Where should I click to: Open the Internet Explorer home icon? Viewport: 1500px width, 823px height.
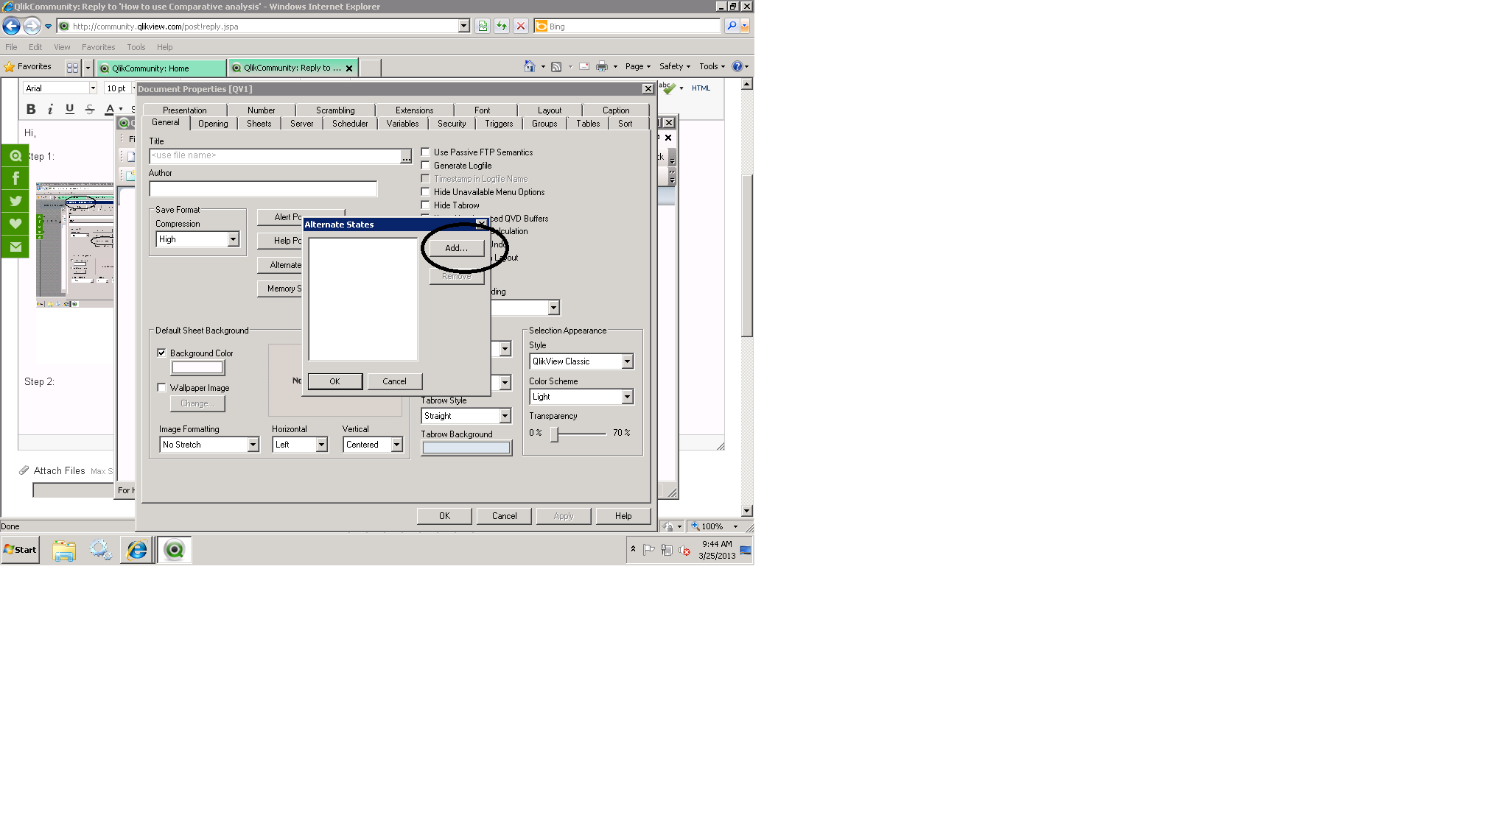coord(529,66)
